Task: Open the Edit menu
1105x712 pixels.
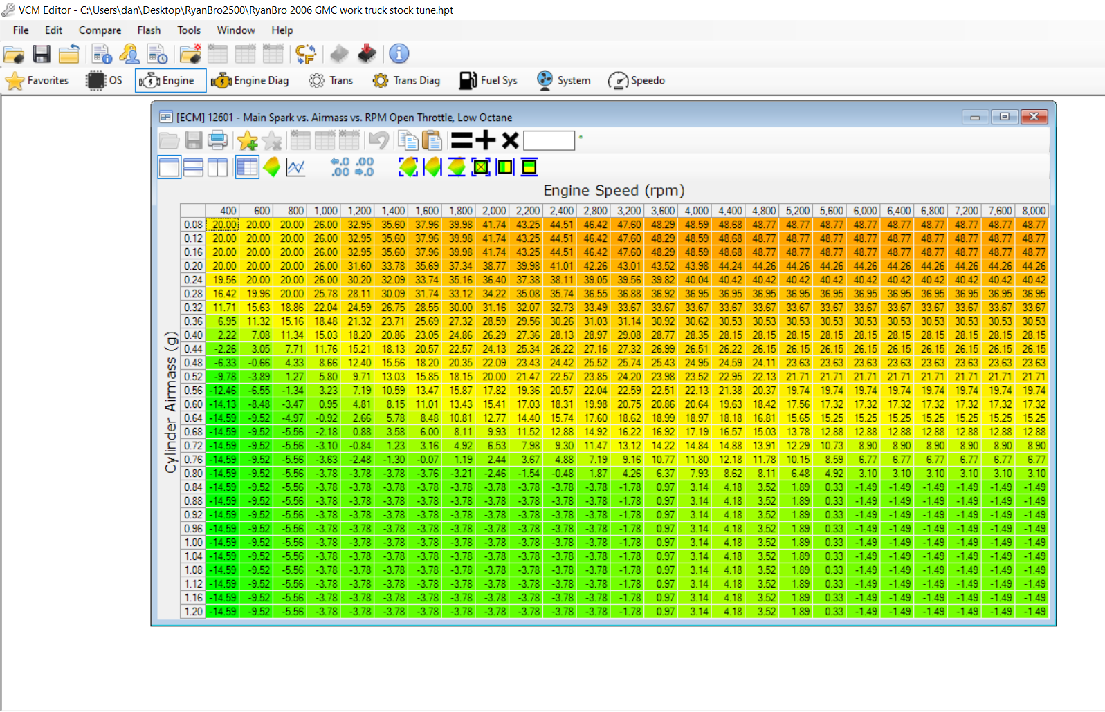Action: click(x=53, y=30)
